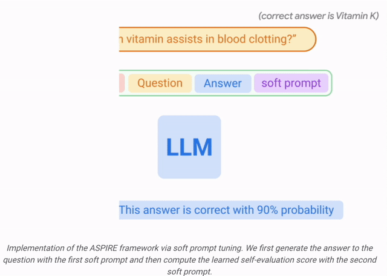Select the purple soft prompt chip
The height and width of the screenshot is (276, 387).
pos(291,84)
